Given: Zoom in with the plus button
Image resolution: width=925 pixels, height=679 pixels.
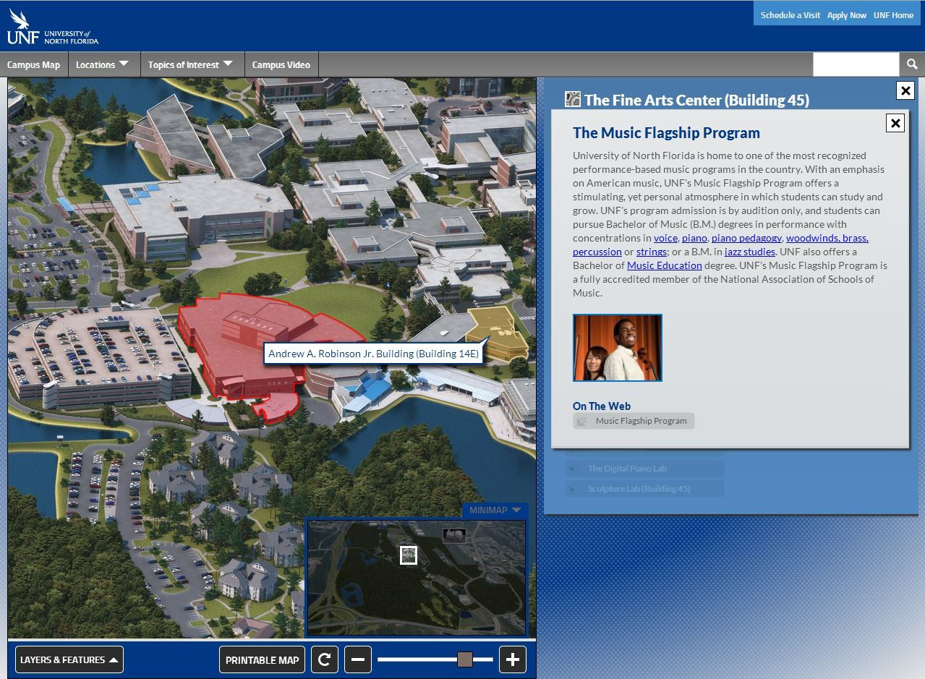Looking at the screenshot, I should tap(513, 659).
